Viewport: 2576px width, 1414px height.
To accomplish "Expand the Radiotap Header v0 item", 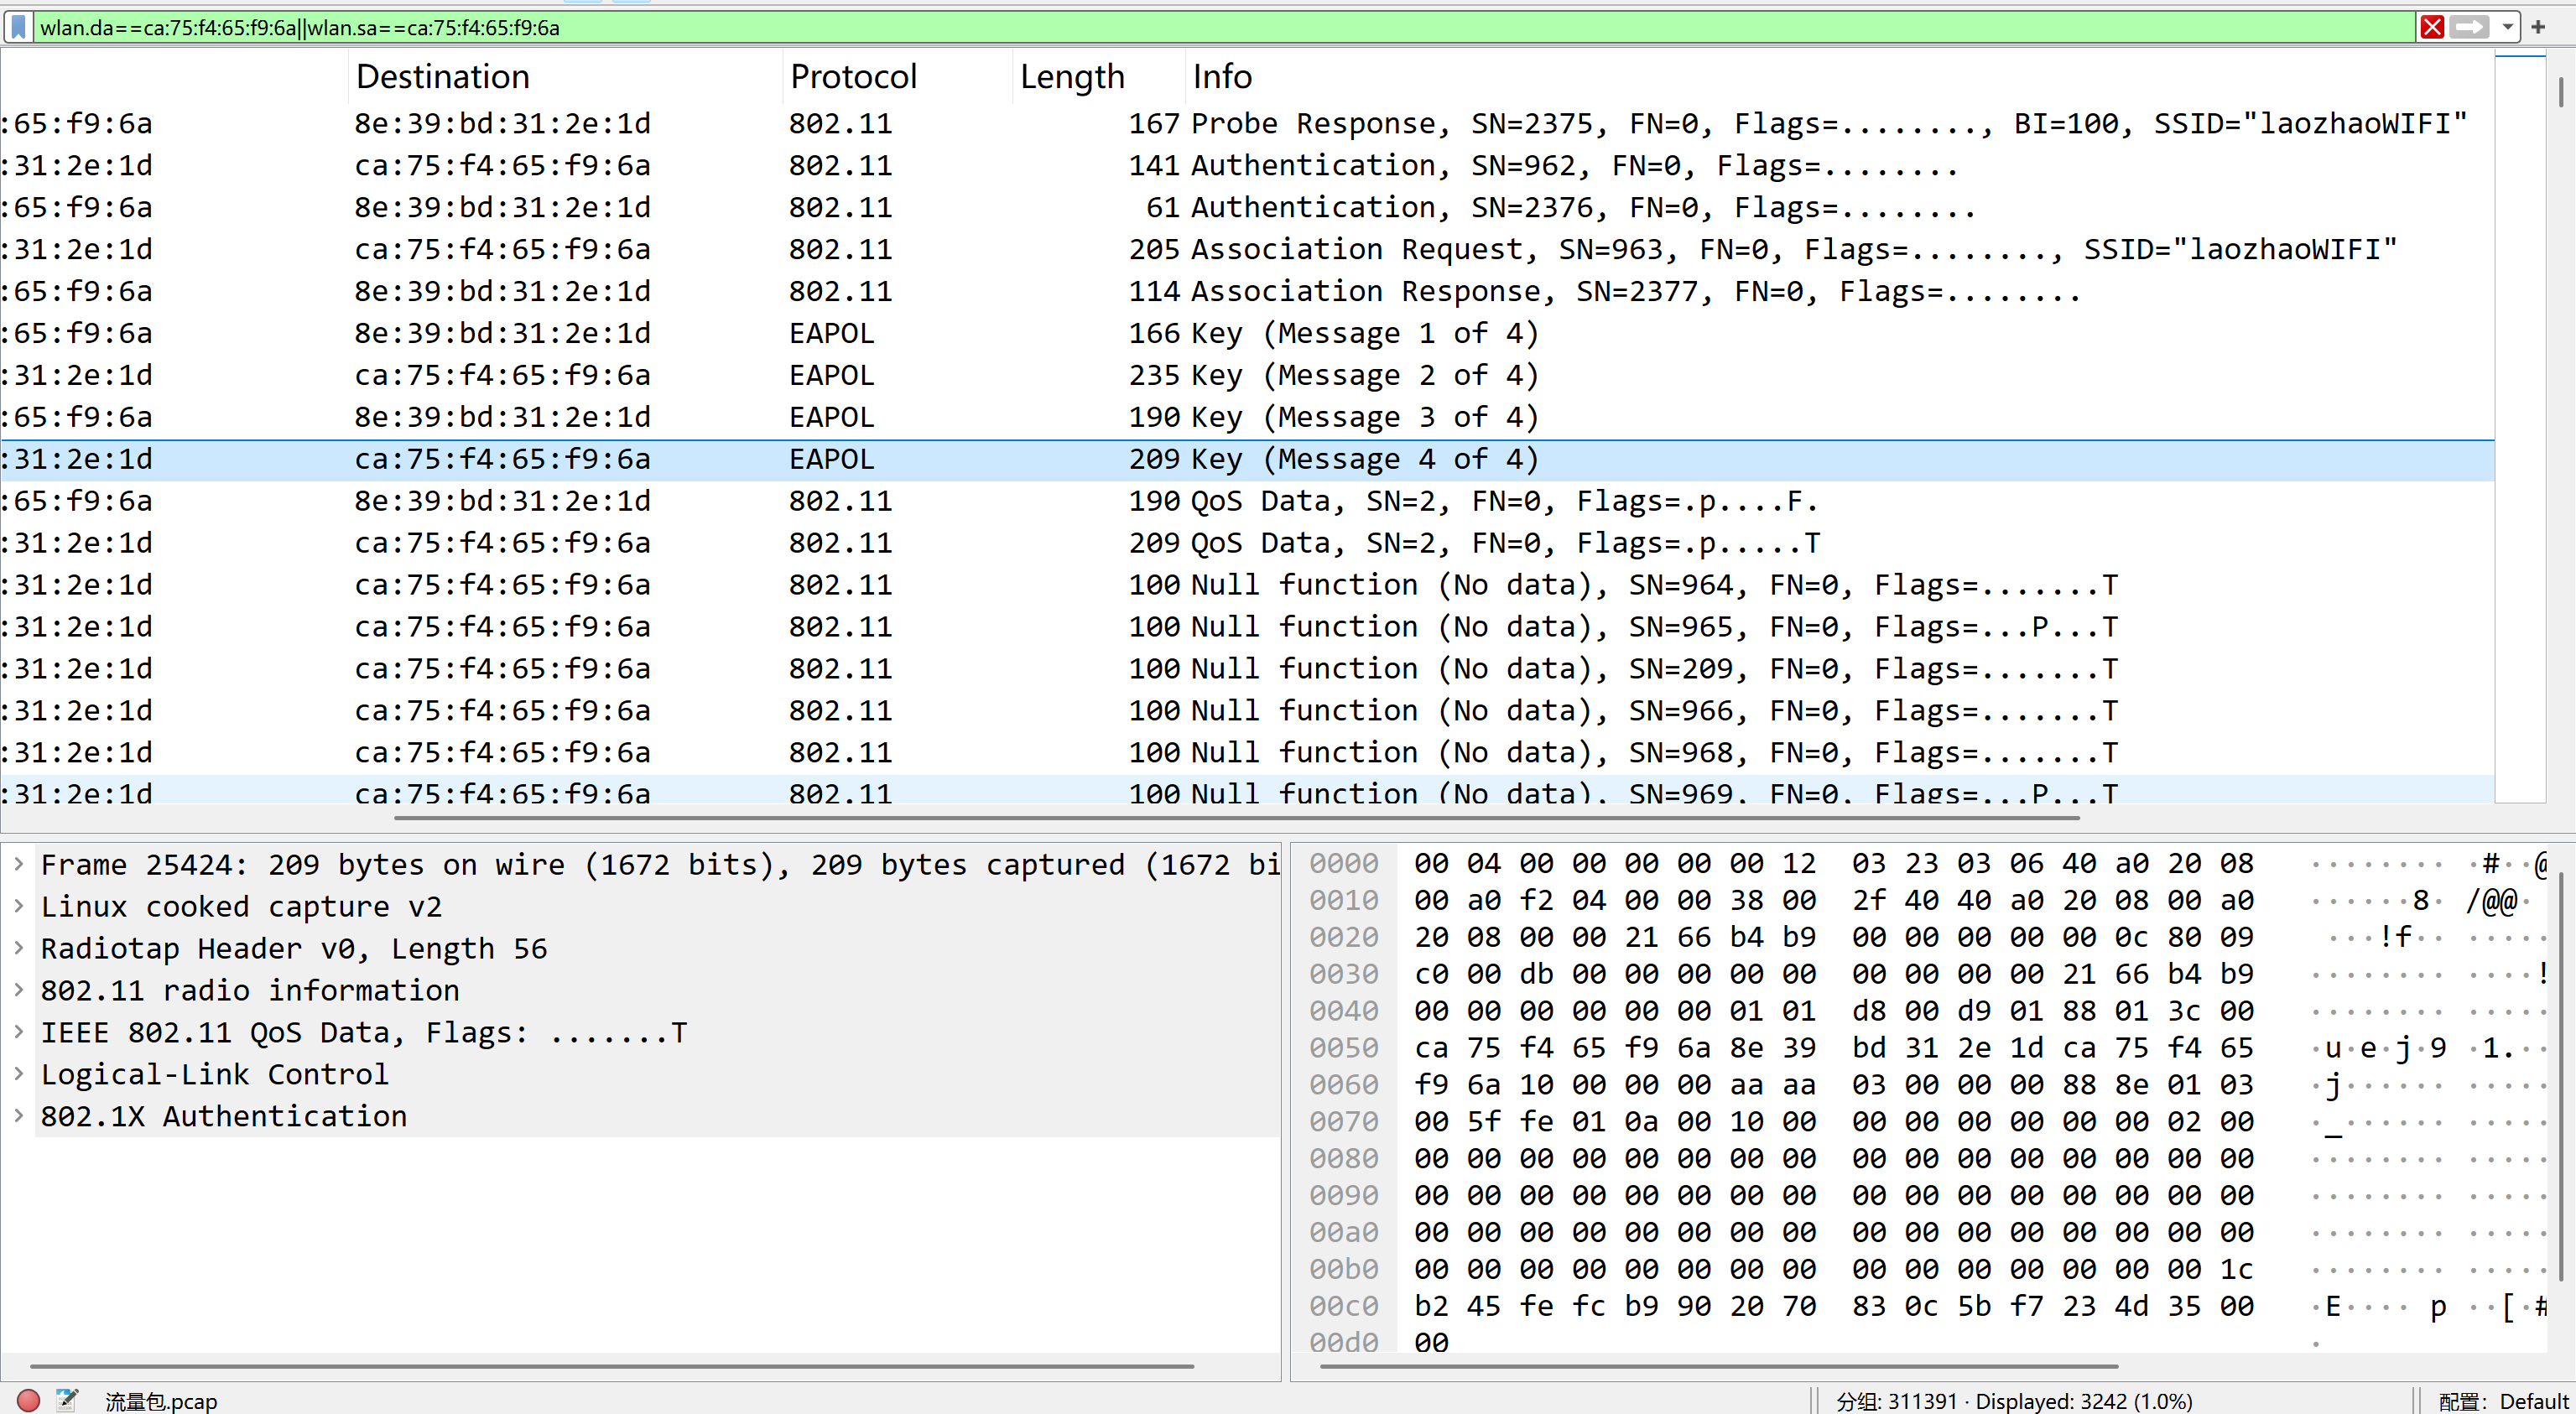I will click(x=18, y=948).
